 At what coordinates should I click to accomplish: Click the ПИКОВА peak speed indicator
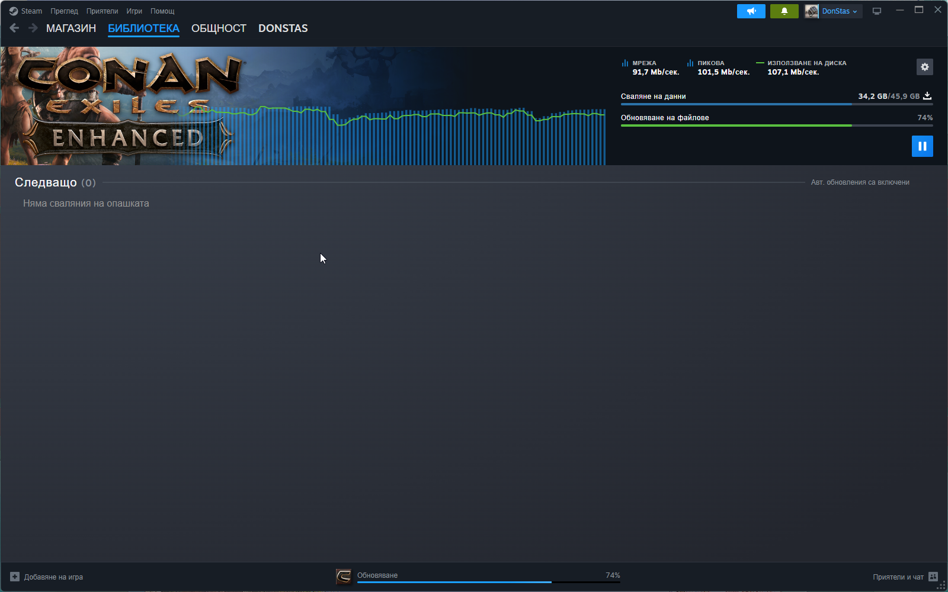pyautogui.click(x=718, y=67)
